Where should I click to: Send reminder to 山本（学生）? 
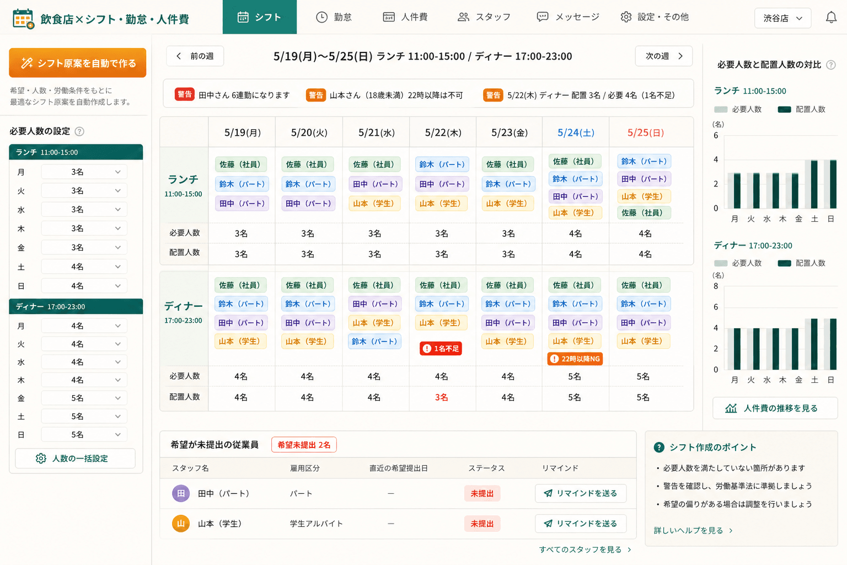tap(581, 524)
